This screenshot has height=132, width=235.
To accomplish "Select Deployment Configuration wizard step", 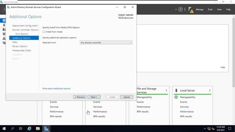I will coord(25,26).
